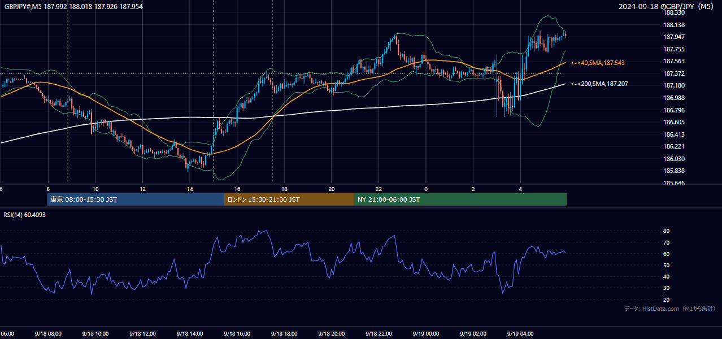Screen dimensions: 722x339
Task: Select the chart title '2024-09-18 のGBP/JPY (M5)'
Action: point(666,6)
